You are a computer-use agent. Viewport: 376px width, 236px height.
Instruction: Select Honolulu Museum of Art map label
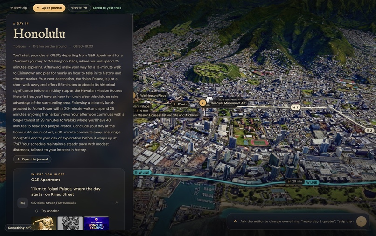pos(228,103)
